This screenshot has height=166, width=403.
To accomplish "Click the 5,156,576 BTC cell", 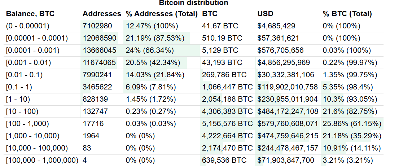I will point(228,124).
